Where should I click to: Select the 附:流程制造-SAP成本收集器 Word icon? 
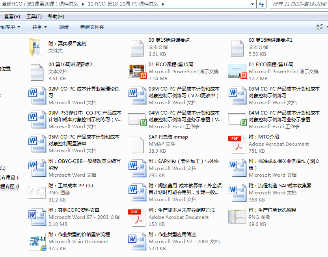[x=237, y=193]
